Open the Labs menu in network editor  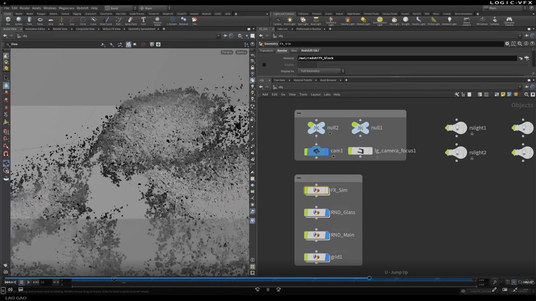tap(327, 95)
